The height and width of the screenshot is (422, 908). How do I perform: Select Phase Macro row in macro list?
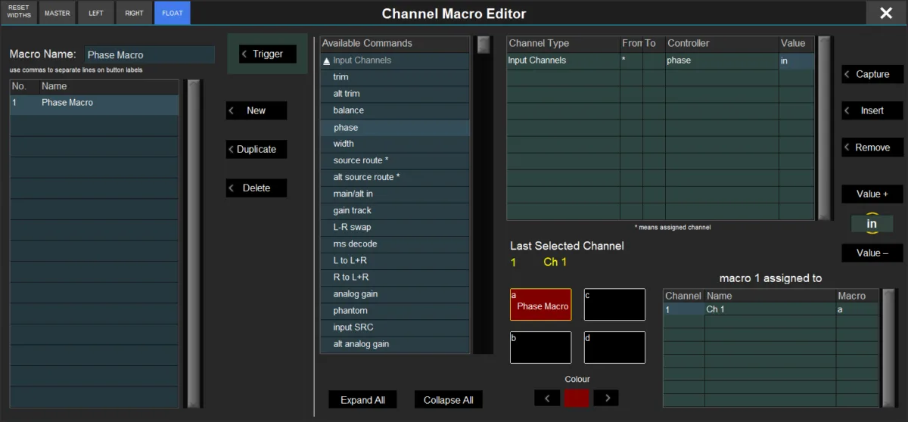tap(95, 103)
